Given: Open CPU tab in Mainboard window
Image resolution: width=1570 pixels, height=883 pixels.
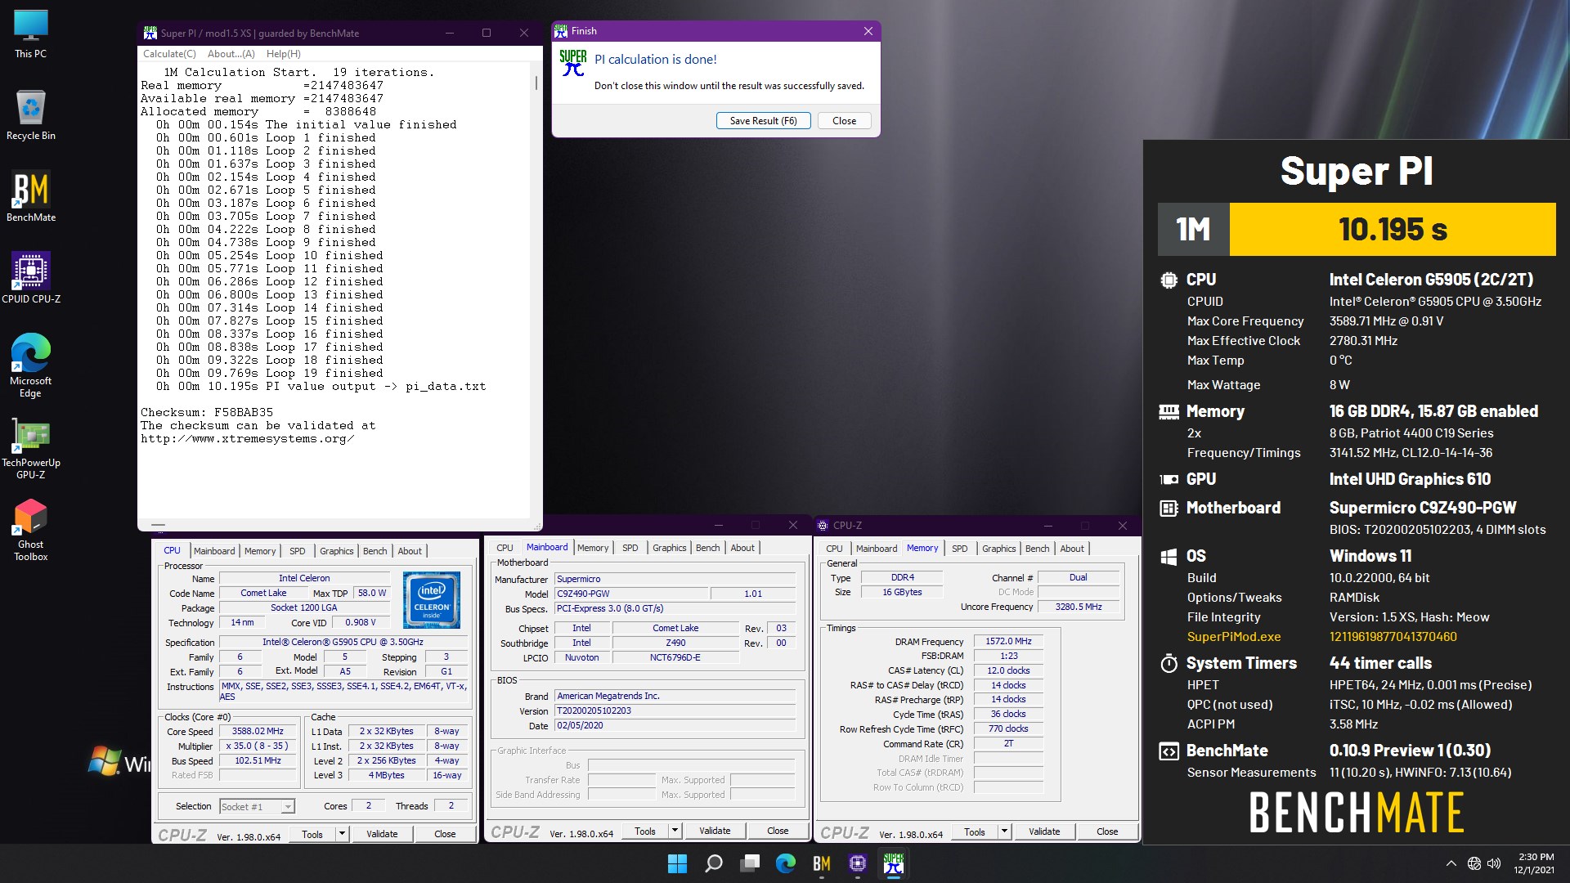Looking at the screenshot, I should pos(505,548).
